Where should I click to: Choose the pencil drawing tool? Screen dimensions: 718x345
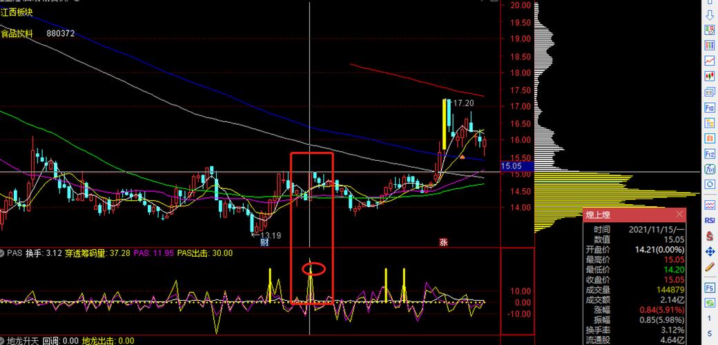(x=710, y=266)
